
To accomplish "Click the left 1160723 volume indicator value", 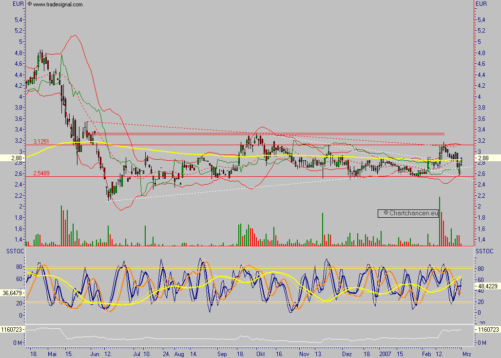I will pos(13,330).
